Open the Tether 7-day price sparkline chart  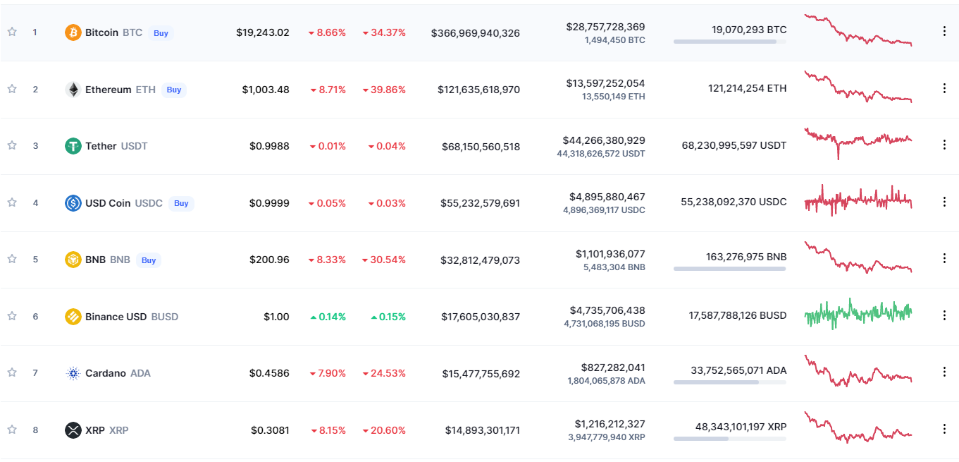[x=858, y=143]
